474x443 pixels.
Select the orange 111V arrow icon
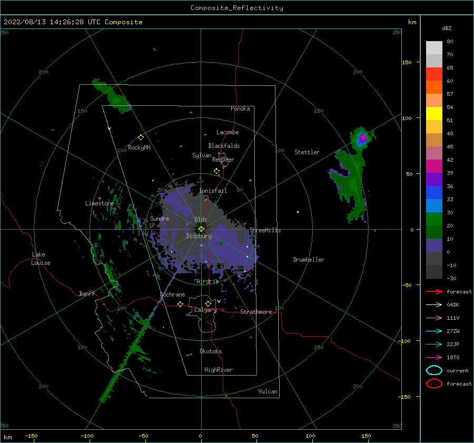(434, 318)
